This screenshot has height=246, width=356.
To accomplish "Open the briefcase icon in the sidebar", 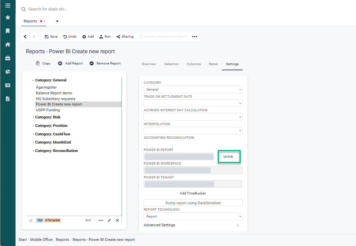I will (x=8, y=58).
